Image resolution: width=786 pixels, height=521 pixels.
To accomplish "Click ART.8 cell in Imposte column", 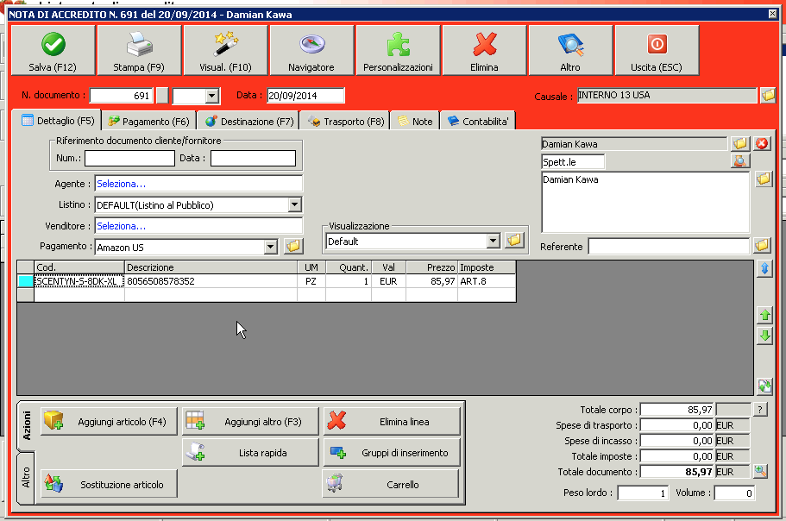I will pos(487,281).
